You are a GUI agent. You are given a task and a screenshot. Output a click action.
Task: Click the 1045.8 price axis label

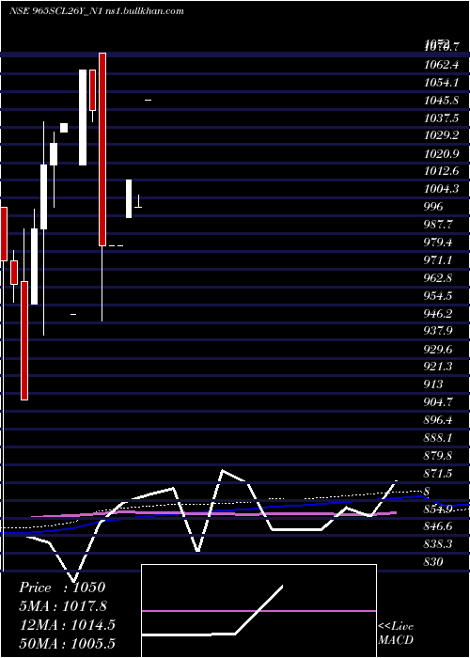coord(442,101)
